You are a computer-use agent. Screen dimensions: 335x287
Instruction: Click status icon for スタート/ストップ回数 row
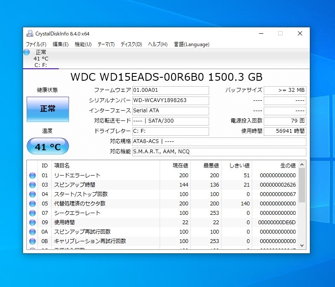pos(32,194)
